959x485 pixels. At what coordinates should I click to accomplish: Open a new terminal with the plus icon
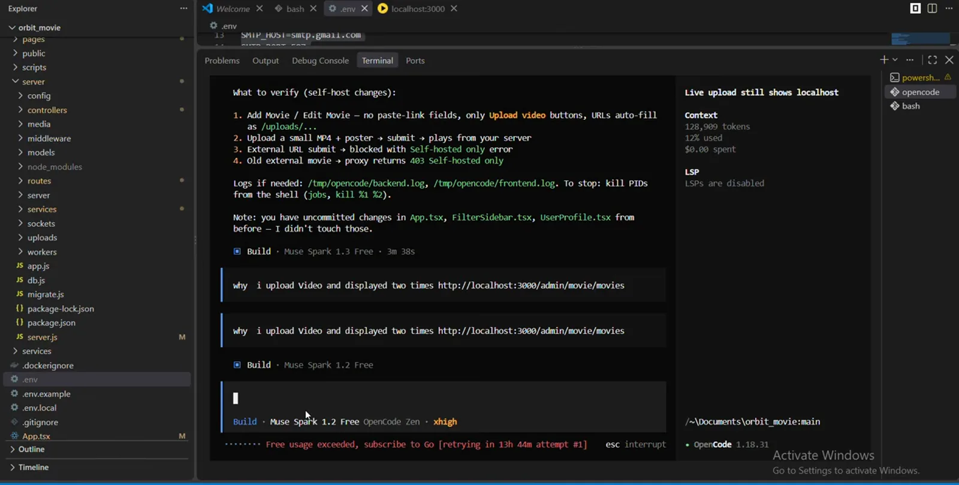[x=884, y=60]
